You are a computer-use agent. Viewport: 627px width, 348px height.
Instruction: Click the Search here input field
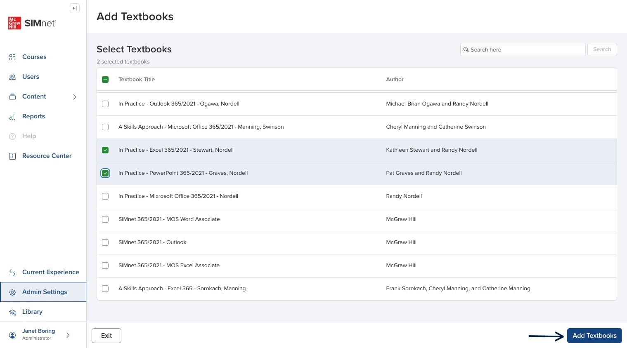coord(523,49)
